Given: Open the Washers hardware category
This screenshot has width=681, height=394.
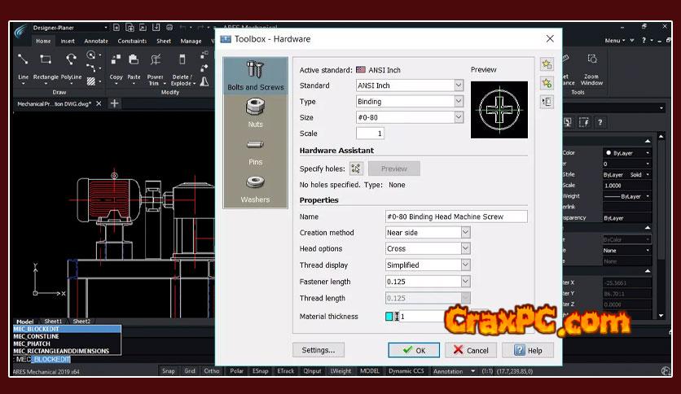Looking at the screenshot, I should coord(255,188).
